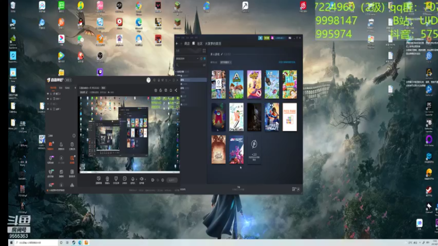Screen dimensions: 438x246
Task: Open the profile name tab beside 社区 in Steam
Action: click(213, 44)
